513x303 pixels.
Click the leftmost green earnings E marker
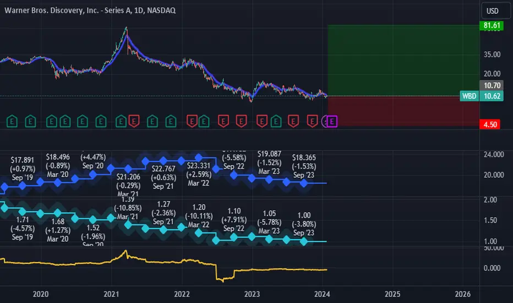(x=12, y=122)
